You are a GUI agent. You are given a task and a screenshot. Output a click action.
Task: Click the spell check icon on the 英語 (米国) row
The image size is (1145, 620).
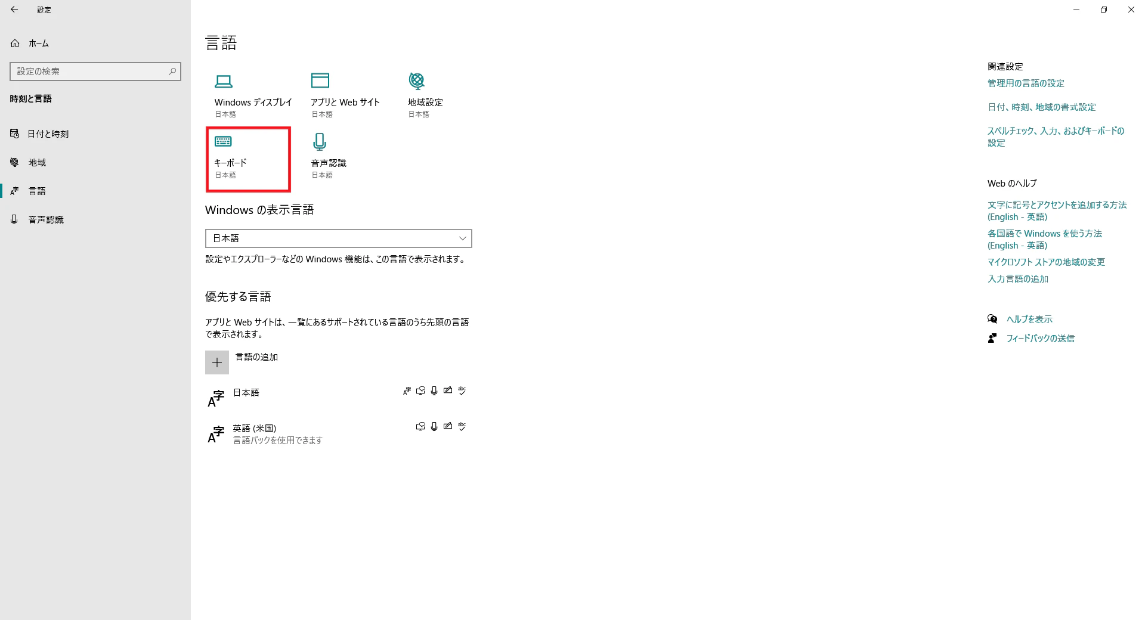pos(462,427)
